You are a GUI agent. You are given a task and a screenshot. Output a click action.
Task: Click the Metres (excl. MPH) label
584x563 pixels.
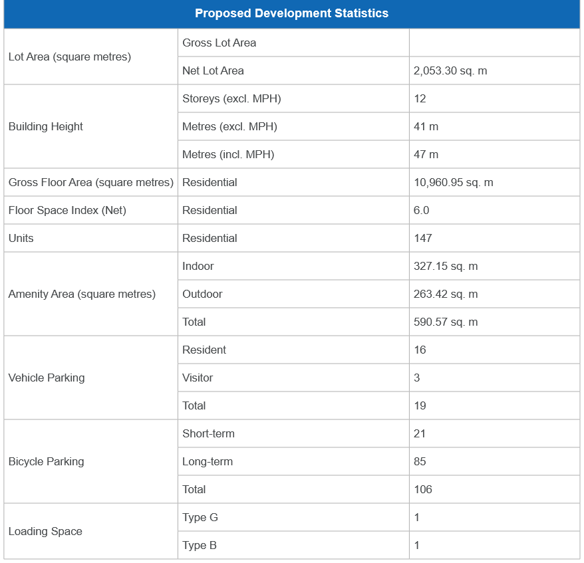229,127
